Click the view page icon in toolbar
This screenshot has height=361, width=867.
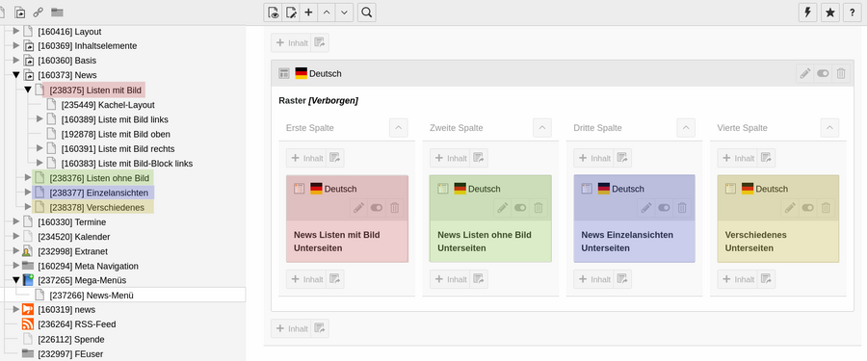[x=274, y=13]
